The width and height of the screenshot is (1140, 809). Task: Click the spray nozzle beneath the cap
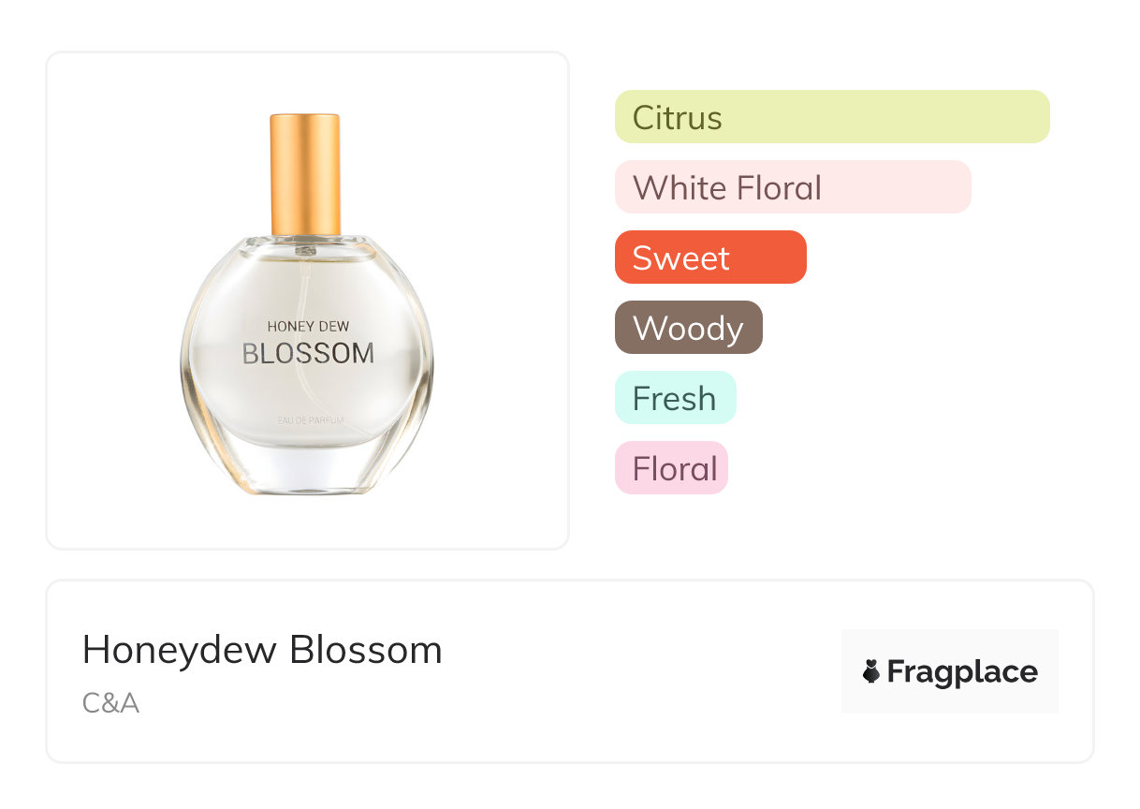click(305, 249)
